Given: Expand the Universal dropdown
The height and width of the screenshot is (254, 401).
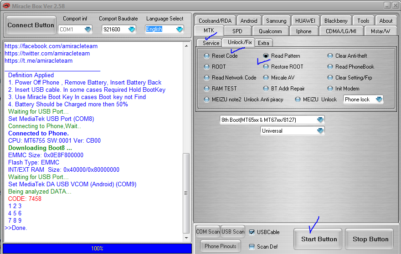Looking at the screenshot, I should (320, 130).
